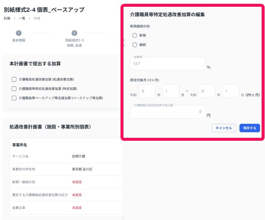
Task: Click 未設定 in 算定する介護職員処遇改善加算の区分 row
Action: click(x=77, y=195)
